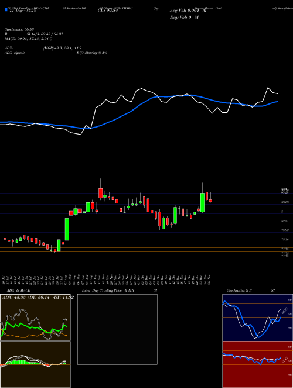Click the 'BUY Slowing @ 3%' signal text
This screenshot has width=293, height=388.
click(92, 53)
